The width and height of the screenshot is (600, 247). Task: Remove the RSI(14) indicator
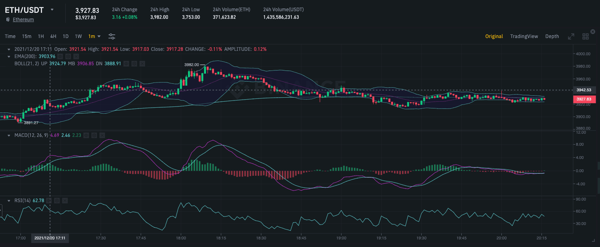coord(65,201)
